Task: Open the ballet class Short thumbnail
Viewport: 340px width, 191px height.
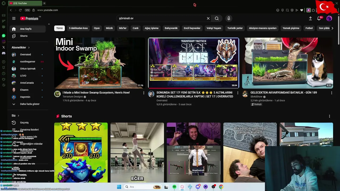Action: [x=137, y=153]
